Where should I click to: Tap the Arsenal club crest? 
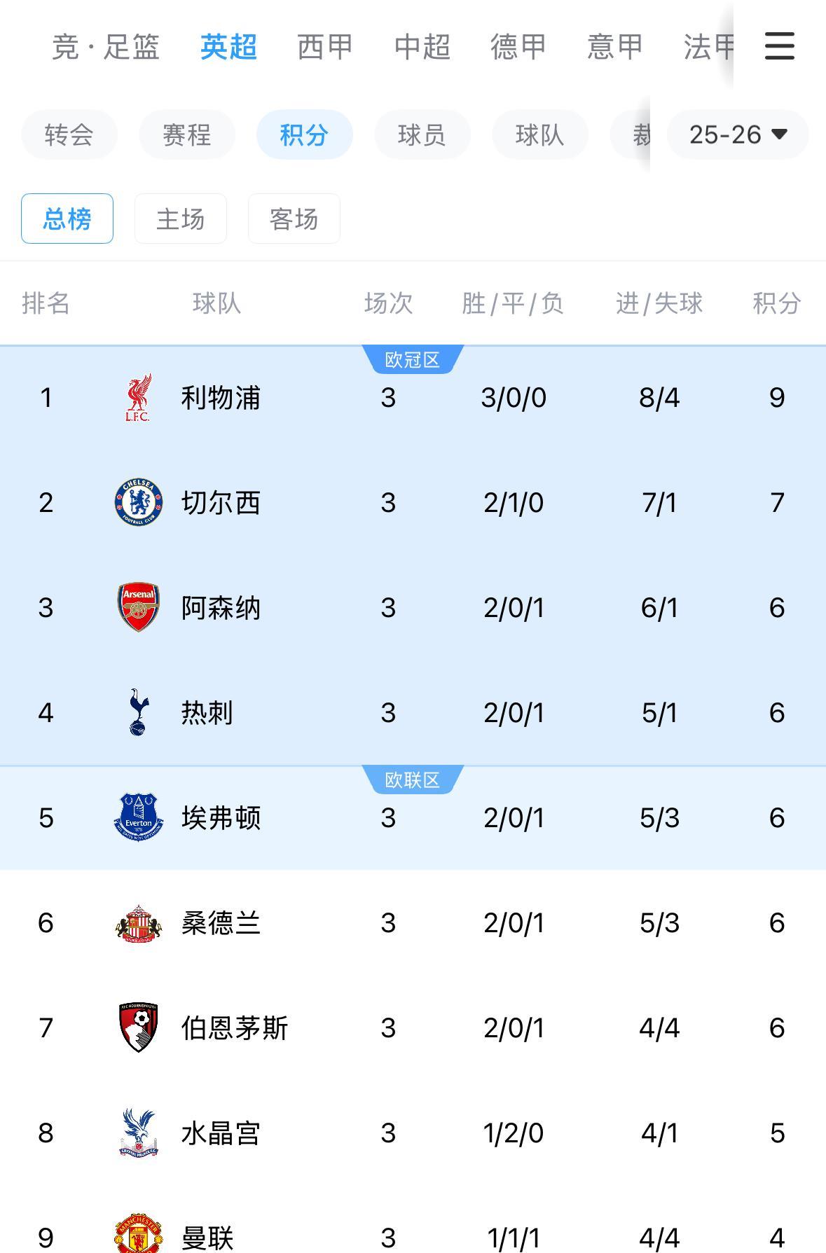[138, 607]
